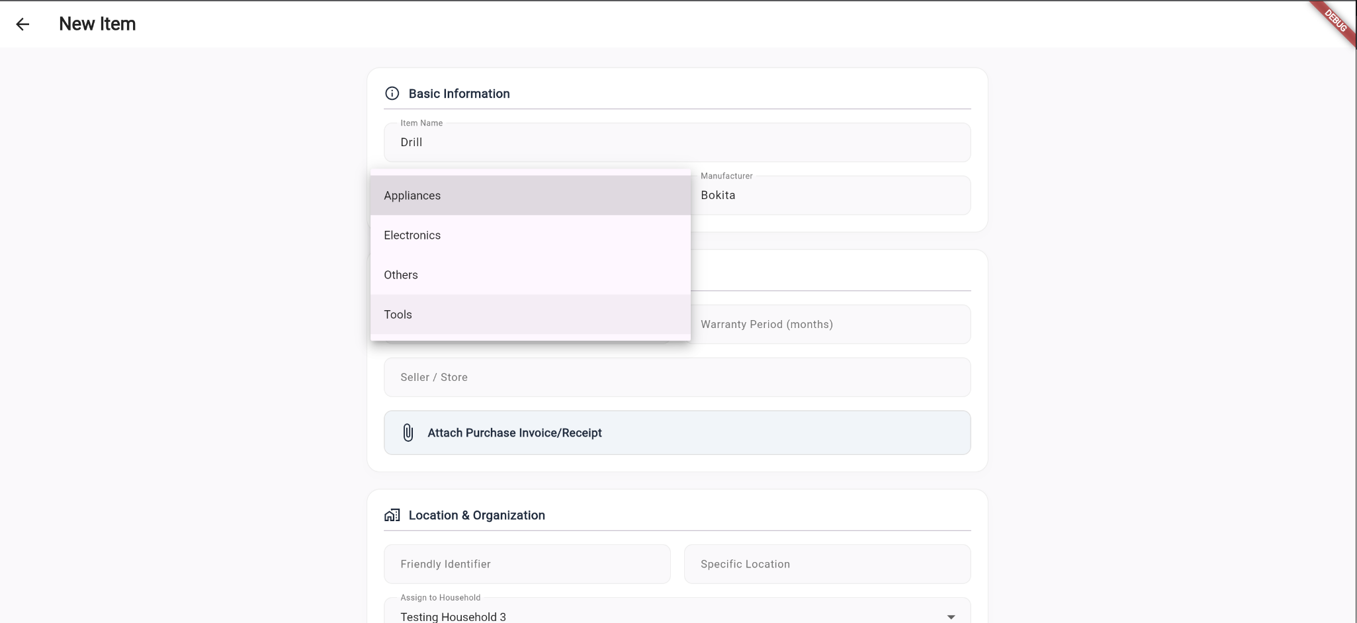
Task: Click the Specific Location input
Action: click(828, 564)
